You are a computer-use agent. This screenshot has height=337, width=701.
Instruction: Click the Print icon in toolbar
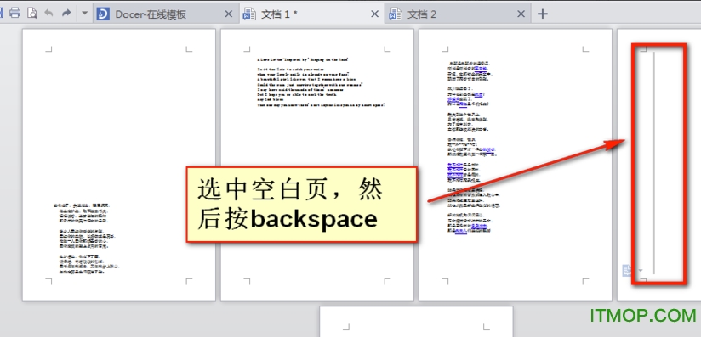point(14,13)
